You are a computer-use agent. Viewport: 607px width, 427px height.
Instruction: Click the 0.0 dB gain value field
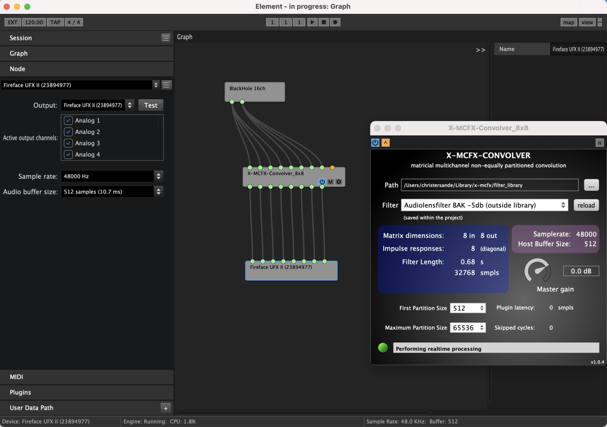coord(581,271)
